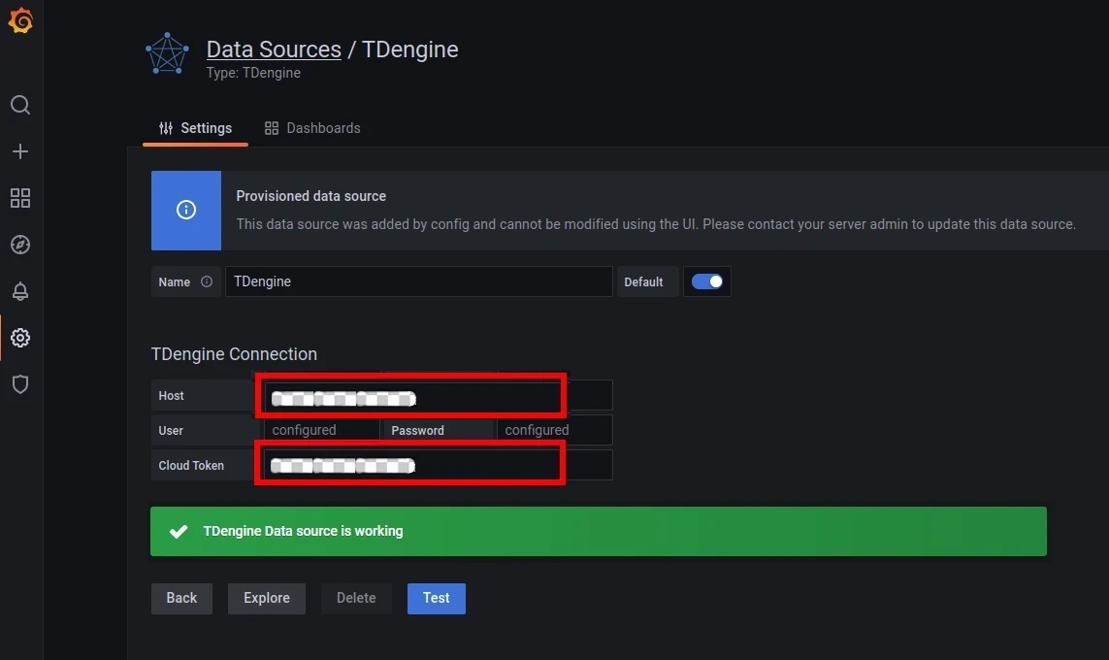Open the Server Admin shield icon
Viewport: 1109px width, 660px height.
pyautogui.click(x=20, y=384)
